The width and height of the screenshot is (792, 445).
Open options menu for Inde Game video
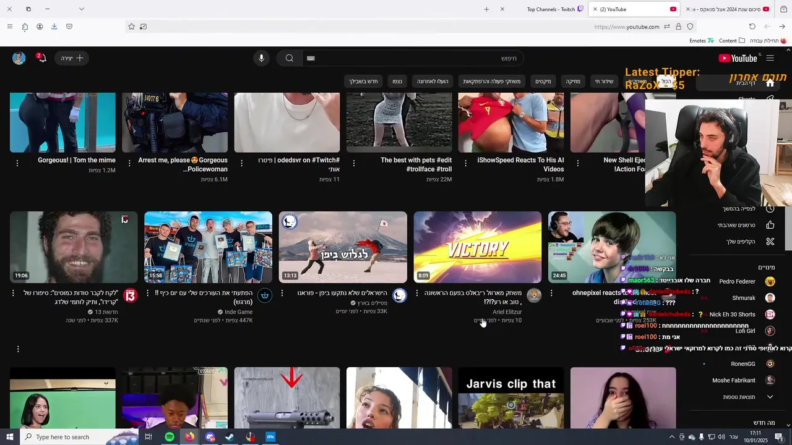tap(147, 293)
